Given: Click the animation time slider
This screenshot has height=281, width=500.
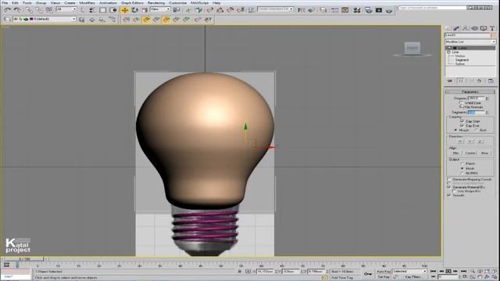Looking at the screenshot, I should (24, 259).
